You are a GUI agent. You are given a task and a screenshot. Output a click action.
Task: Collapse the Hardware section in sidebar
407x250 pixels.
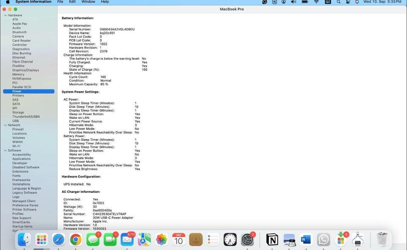5,15
